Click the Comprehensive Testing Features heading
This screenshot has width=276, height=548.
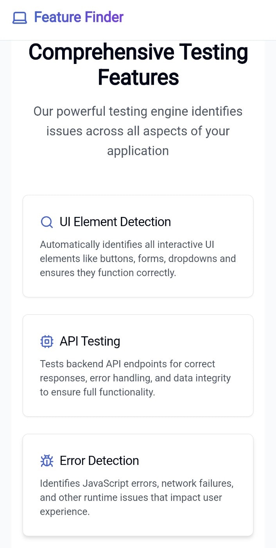(x=138, y=52)
